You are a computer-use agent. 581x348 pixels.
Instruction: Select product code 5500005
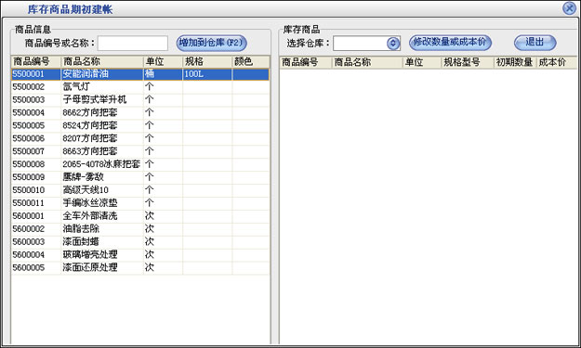click(29, 125)
